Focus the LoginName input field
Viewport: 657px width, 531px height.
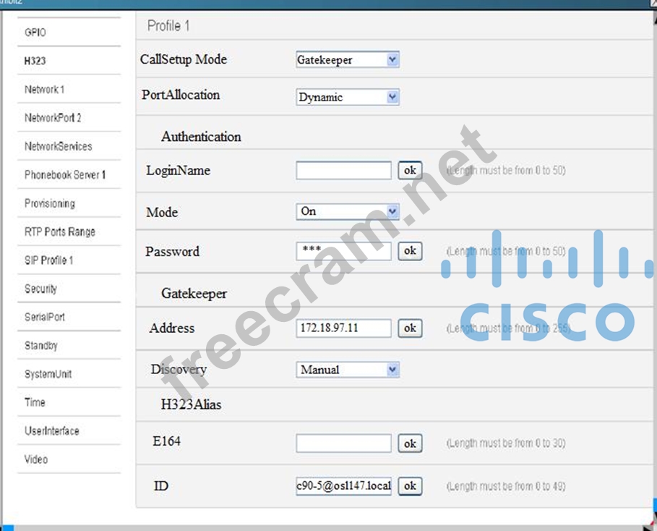pyautogui.click(x=343, y=171)
